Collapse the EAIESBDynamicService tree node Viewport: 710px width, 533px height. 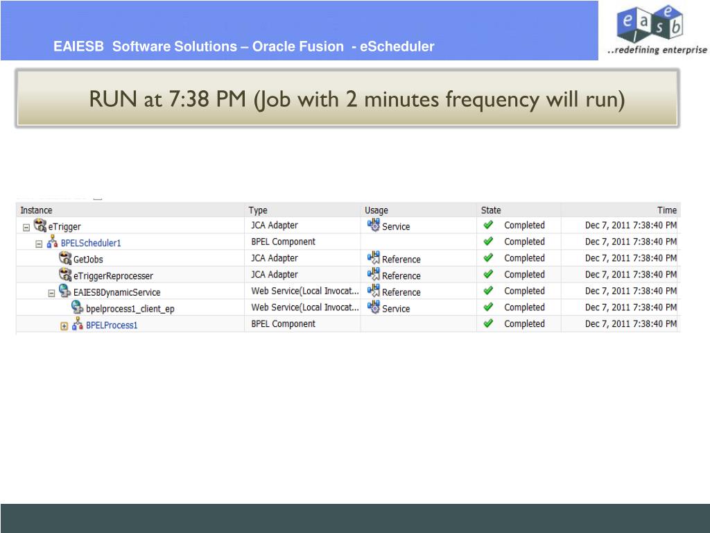[x=51, y=294]
